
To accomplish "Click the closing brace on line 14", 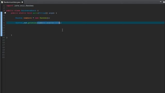I will pyautogui.click(x=7, y=37).
